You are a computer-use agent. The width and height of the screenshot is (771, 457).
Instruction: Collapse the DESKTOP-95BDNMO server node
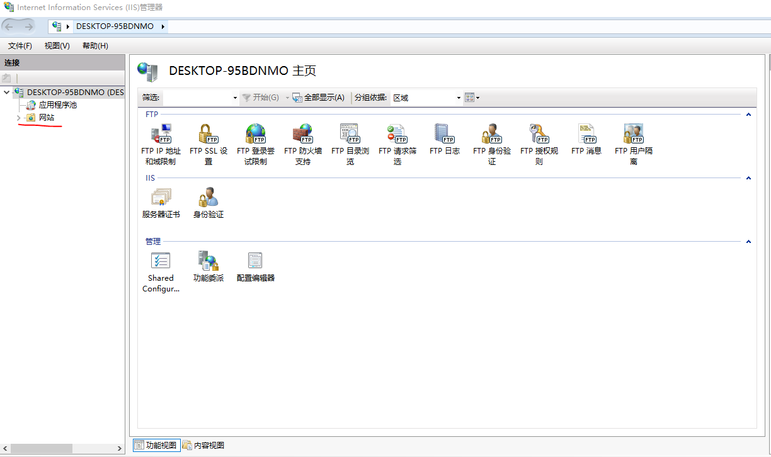coord(7,93)
